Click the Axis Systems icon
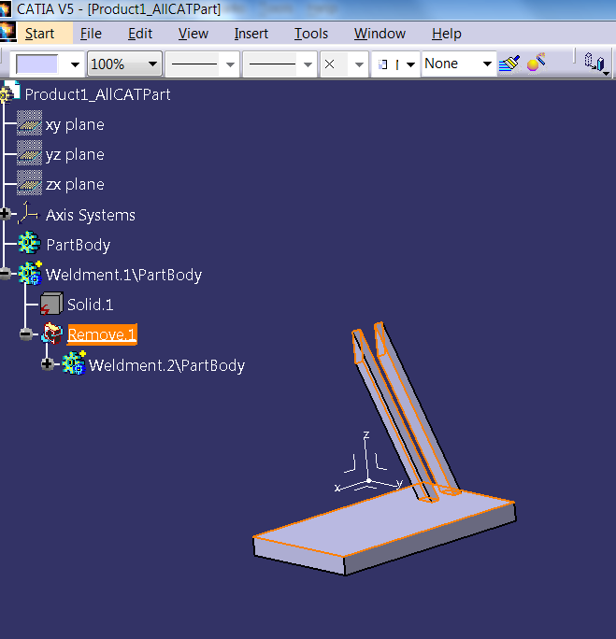Viewport: 616px width, 639px height. (29, 213)
